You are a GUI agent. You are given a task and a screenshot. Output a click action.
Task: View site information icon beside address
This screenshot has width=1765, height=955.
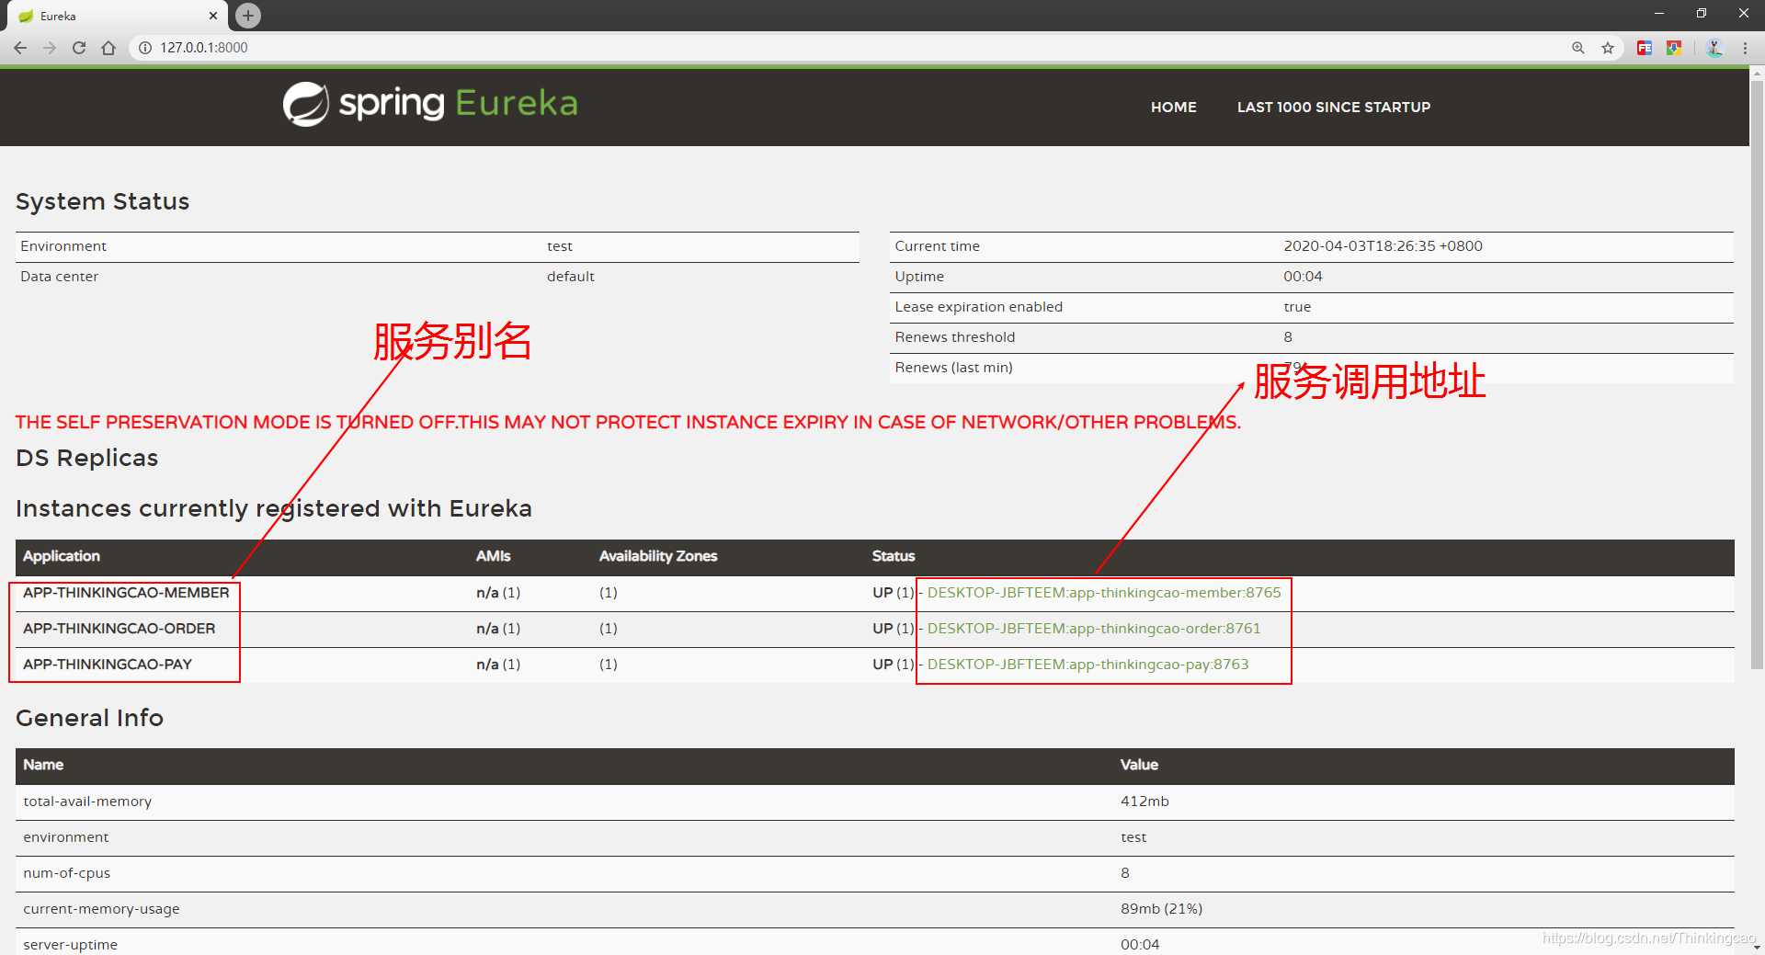145,48
